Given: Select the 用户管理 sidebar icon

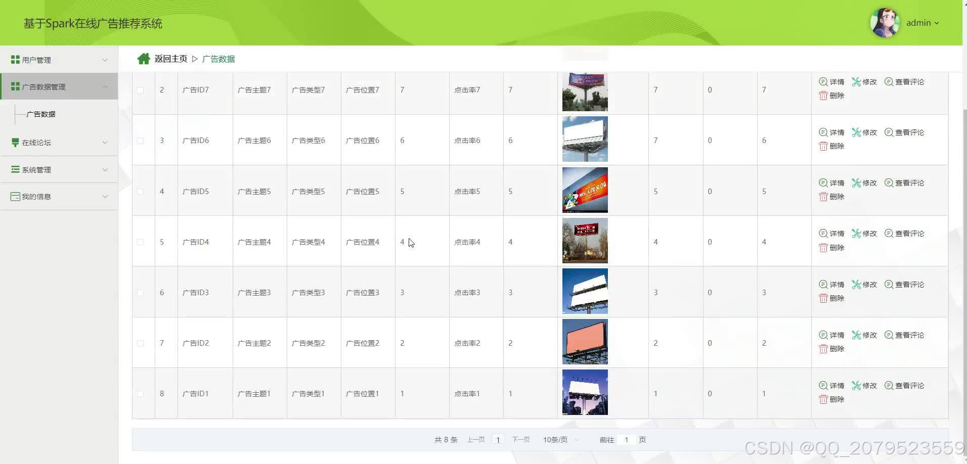Looking at the screenshot, I should [x=15, y=59].
